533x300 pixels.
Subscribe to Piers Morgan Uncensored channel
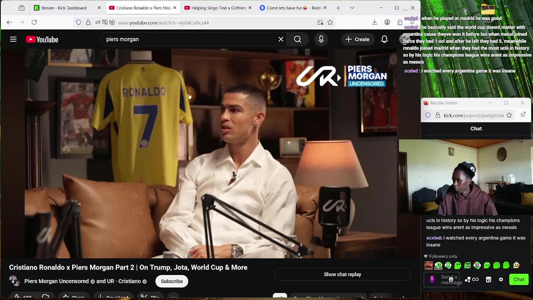(x=172, y=281)
